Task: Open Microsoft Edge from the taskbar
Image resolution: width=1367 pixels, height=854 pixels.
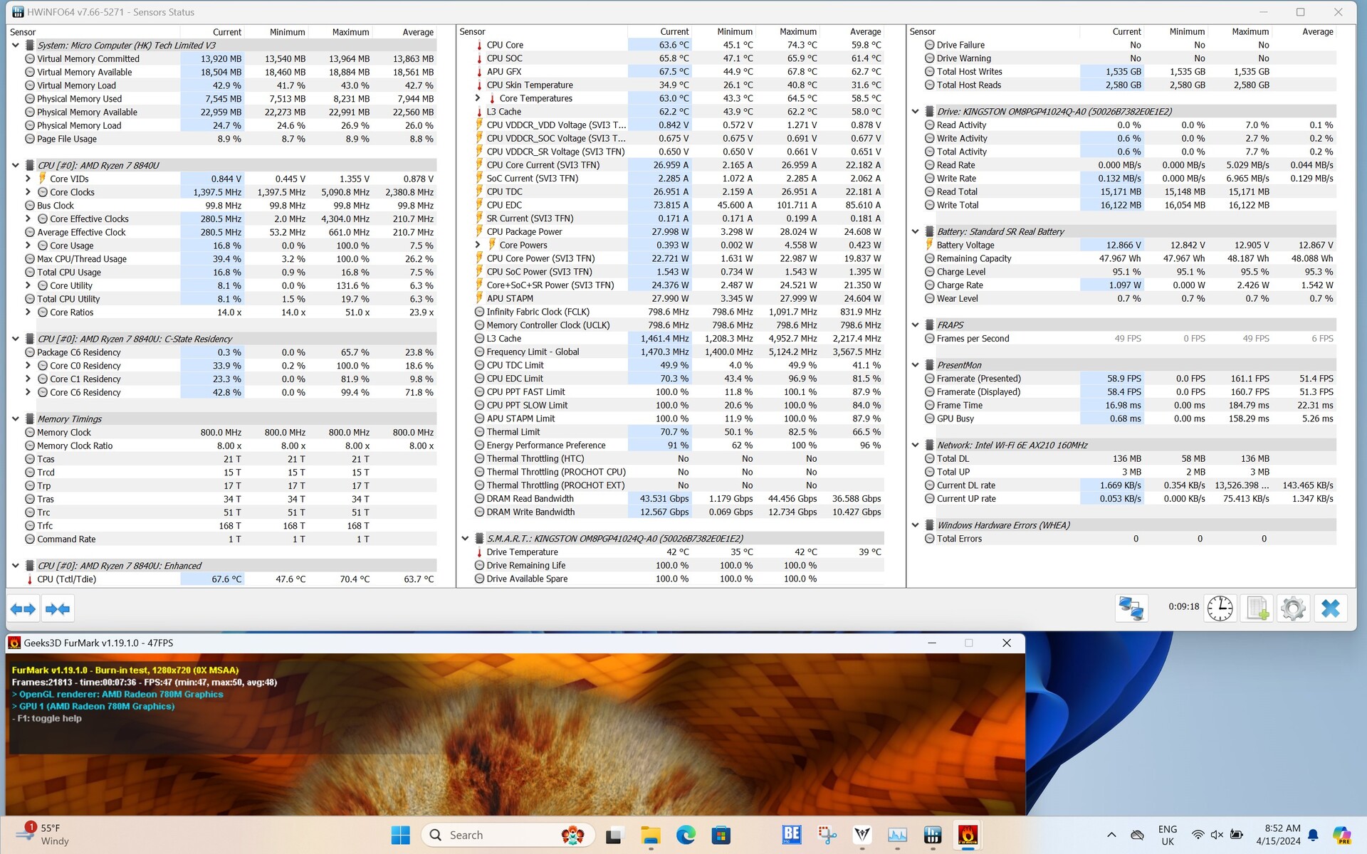Action: [686, 835]
